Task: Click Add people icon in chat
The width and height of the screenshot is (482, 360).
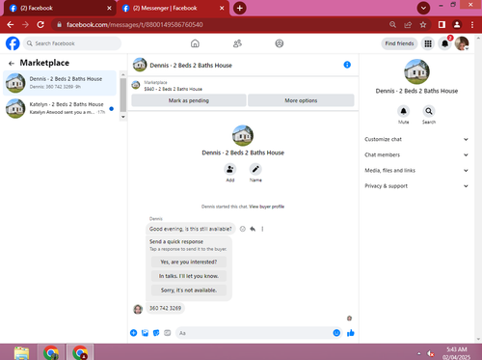Action: pyautogui.click(x=229, y=169)
